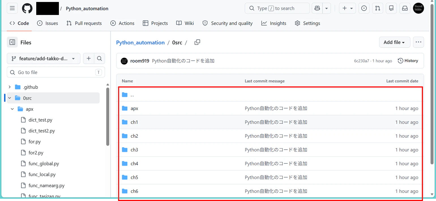Focus the Go to file input
The height and width of the screenshot is (201, 436).
pos(56,72)
